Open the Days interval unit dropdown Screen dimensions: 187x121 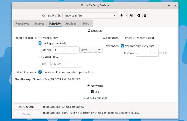[x=91, y=50]
